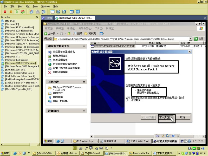Open VMware View menu
Viewport: 208px width, 156px height.
click(x=20, y=6)
